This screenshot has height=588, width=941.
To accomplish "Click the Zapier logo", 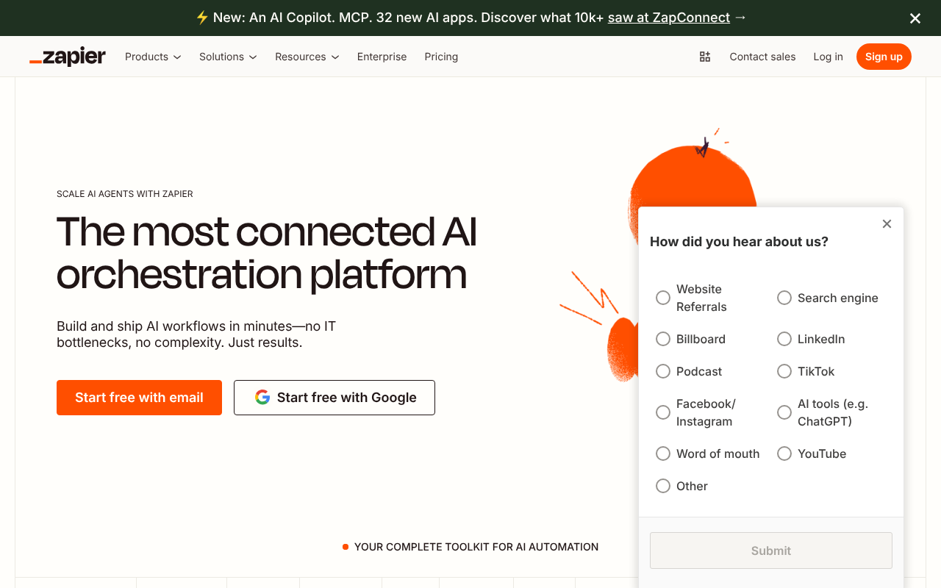I will [67, 57].
